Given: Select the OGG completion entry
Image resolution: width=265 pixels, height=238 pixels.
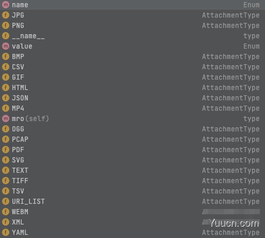Looking at the screenshot, I should coord(132,129).
